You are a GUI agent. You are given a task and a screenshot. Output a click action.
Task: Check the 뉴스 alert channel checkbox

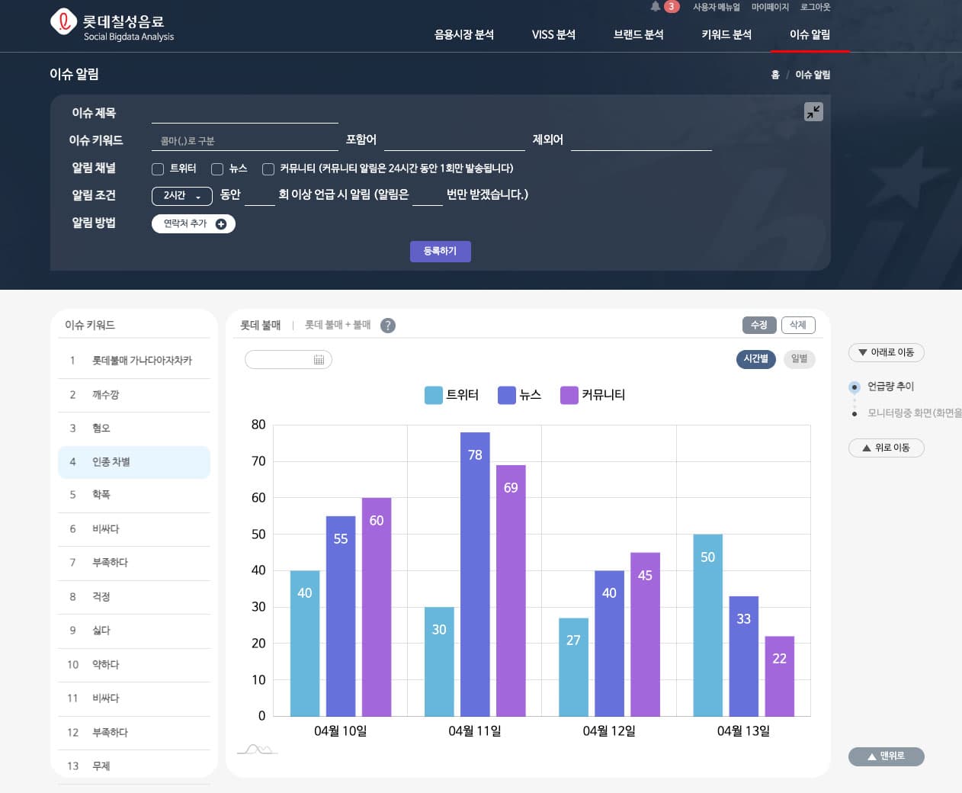[217, 169]
